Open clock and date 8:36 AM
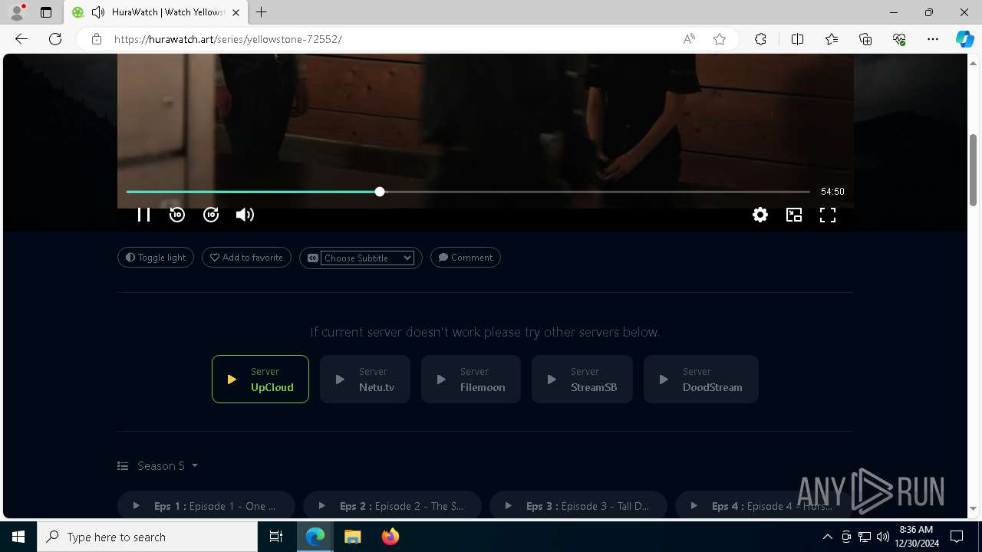Screen dimensions: 982x552 916,537
